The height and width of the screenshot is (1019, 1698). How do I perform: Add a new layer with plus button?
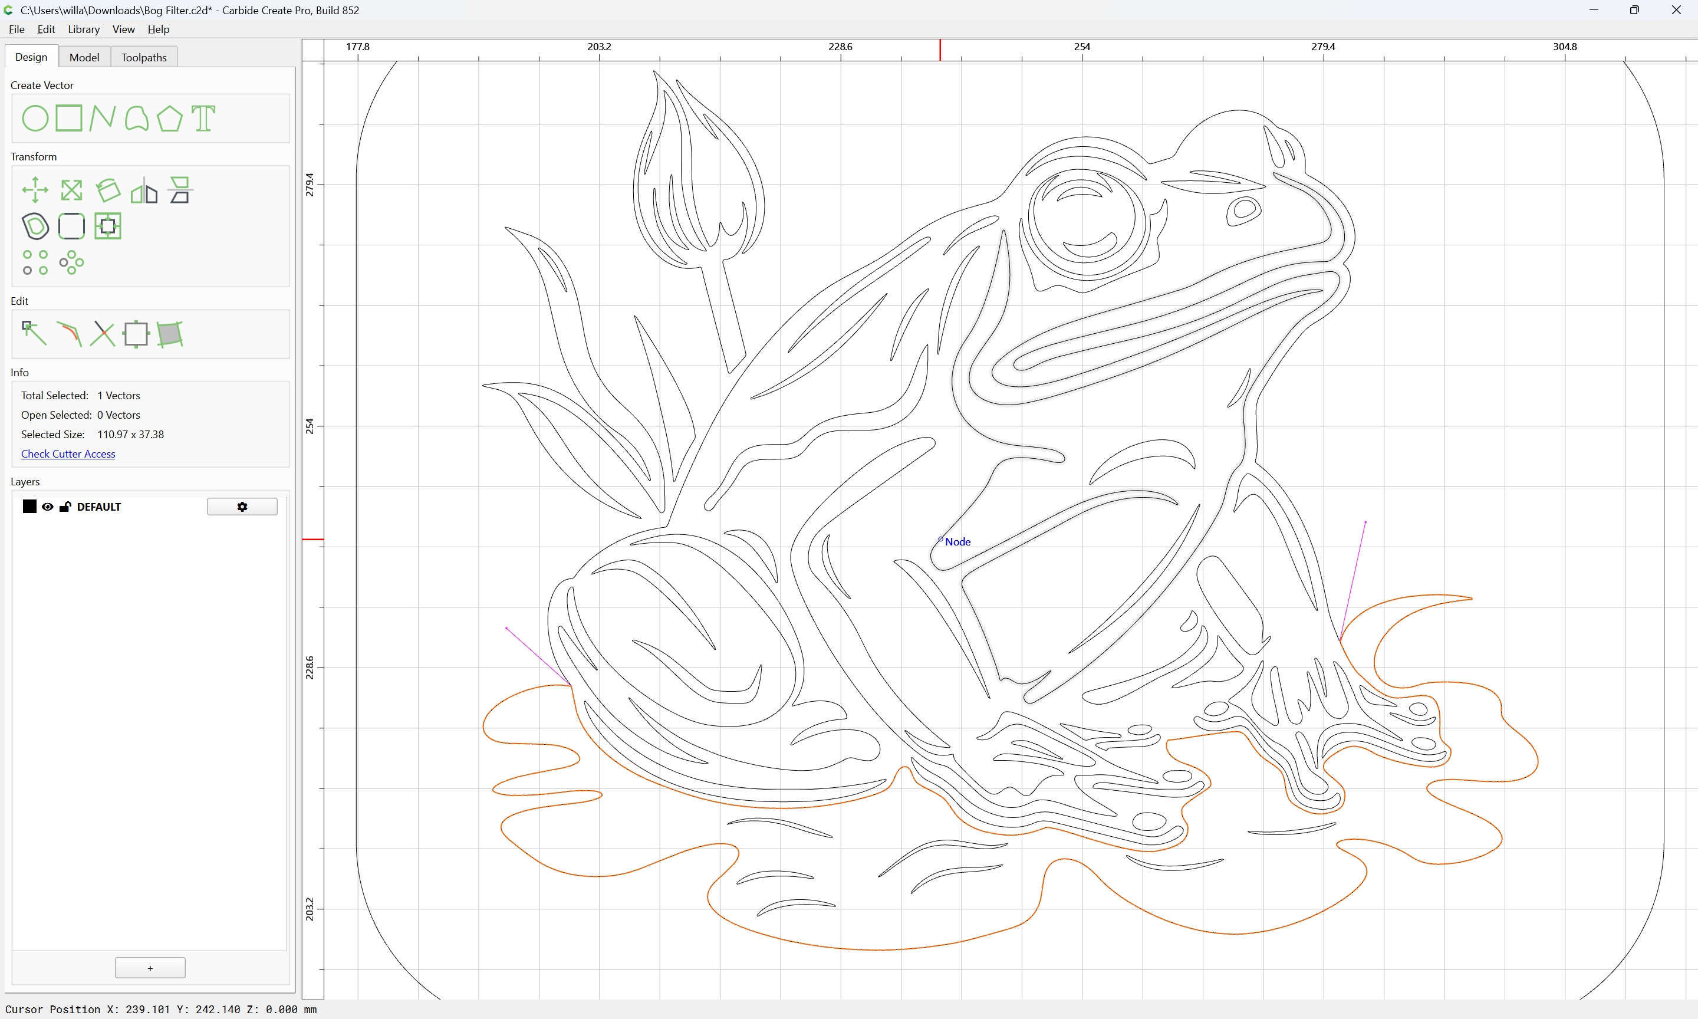click(150, 968)
